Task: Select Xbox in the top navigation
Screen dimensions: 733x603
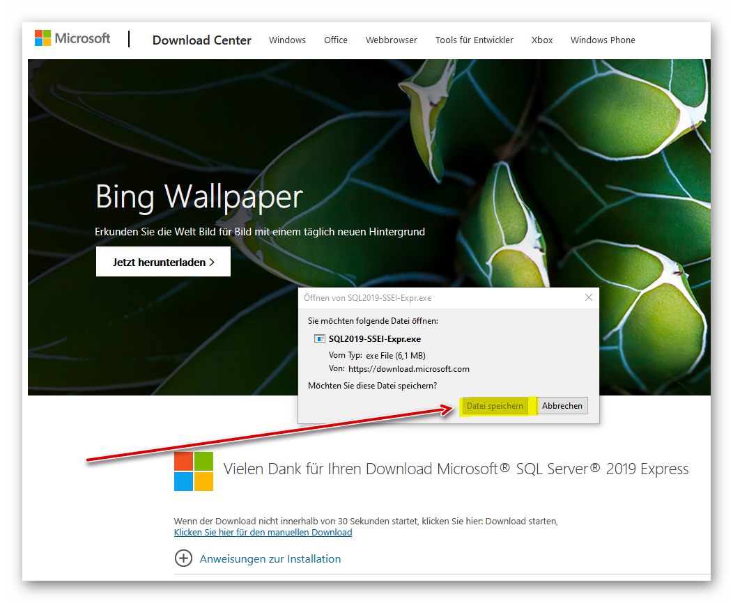Action: pos(541,40)
